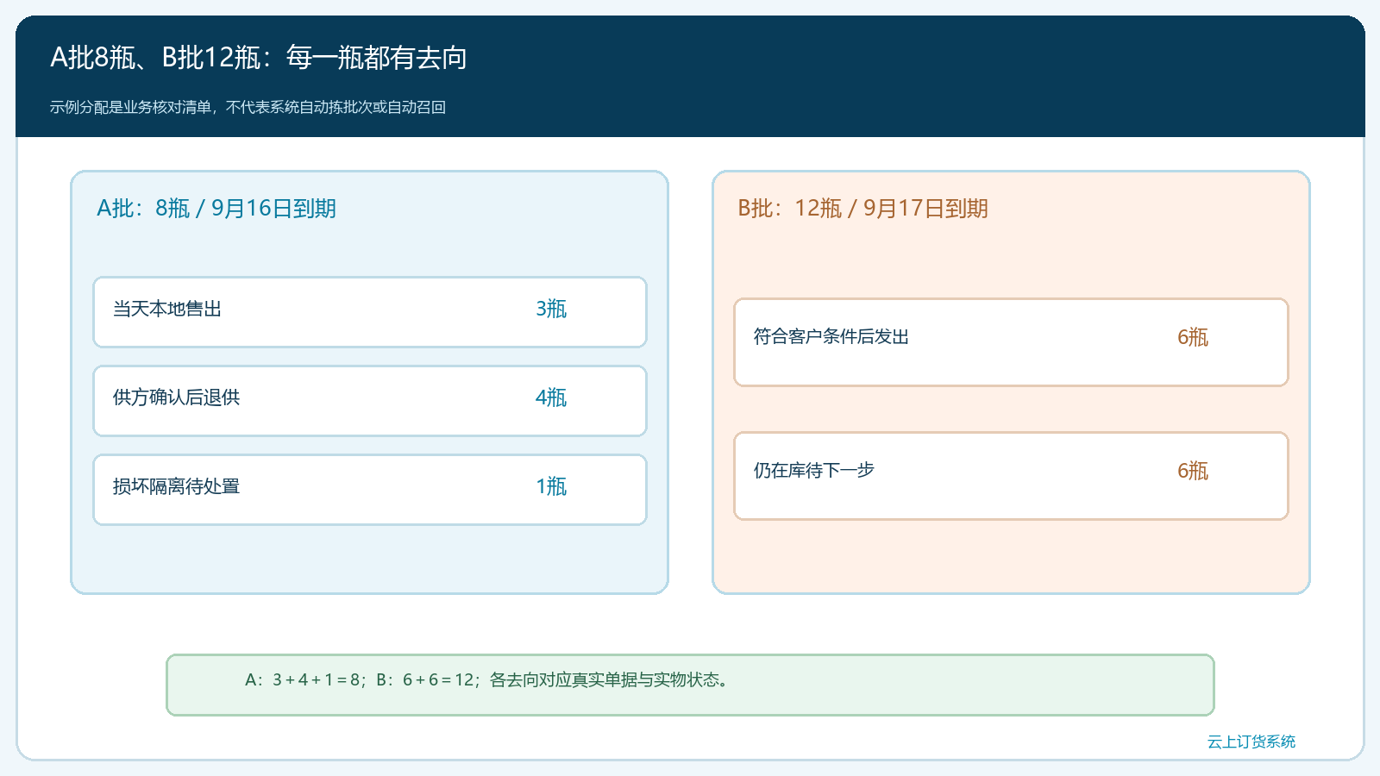Click the 当天本地售出 row
The image size is (1380, 776).
[x=370, y=312]
